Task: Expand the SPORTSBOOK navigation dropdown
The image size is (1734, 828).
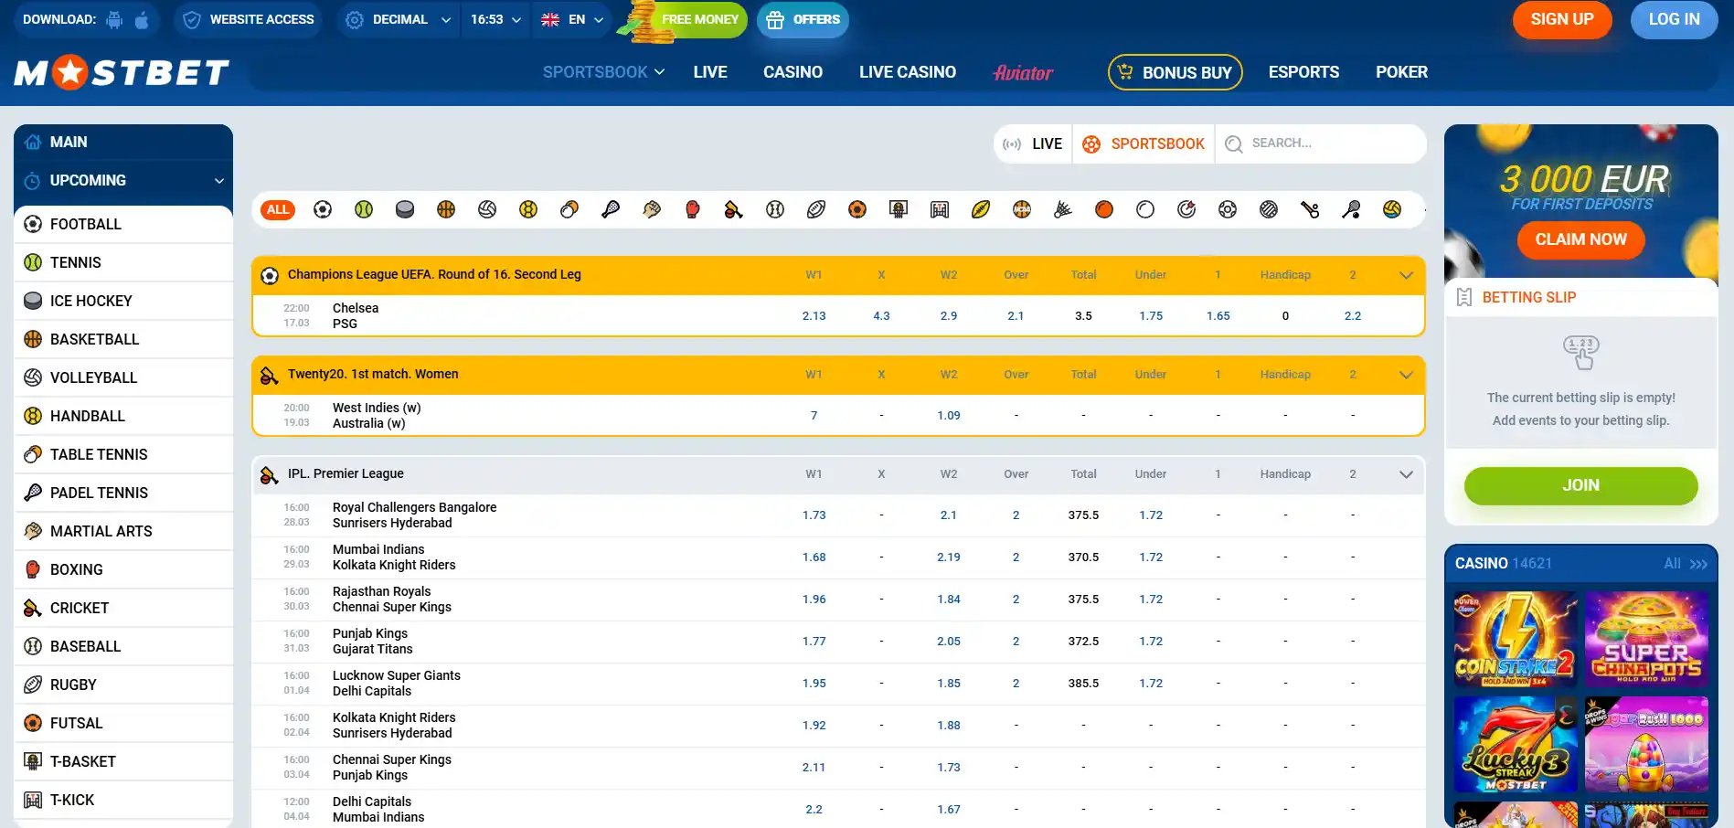Action: click(603, 72)
